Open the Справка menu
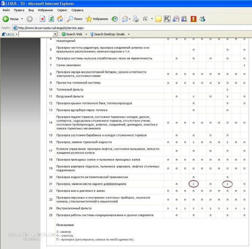Screen dimensions: 252x249 pos(77,10)
